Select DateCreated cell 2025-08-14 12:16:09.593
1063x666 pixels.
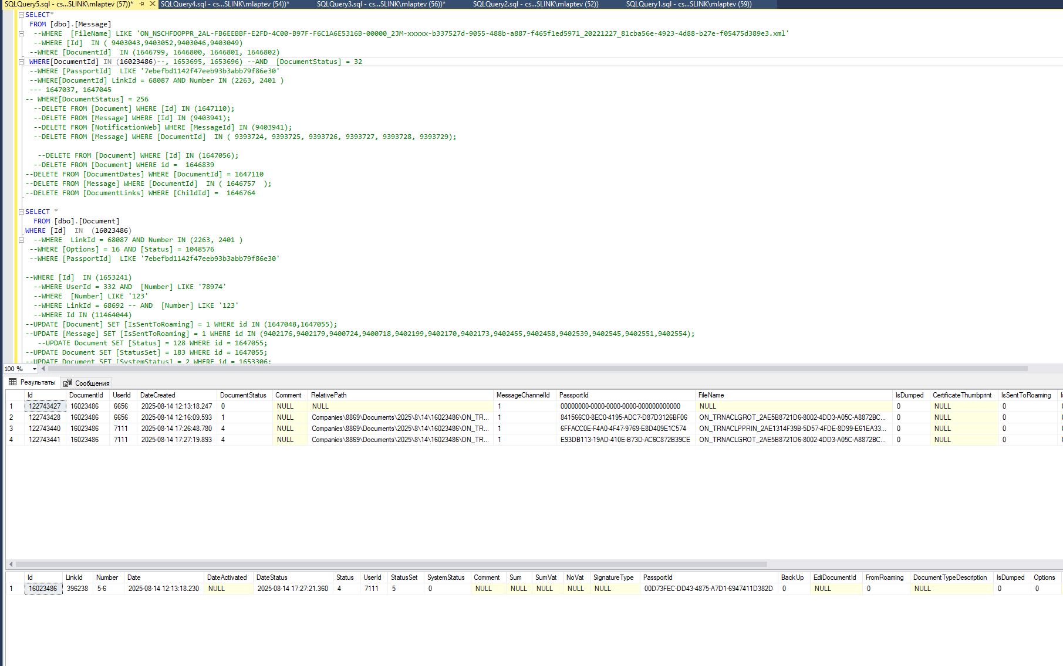[x=177, y=417]
